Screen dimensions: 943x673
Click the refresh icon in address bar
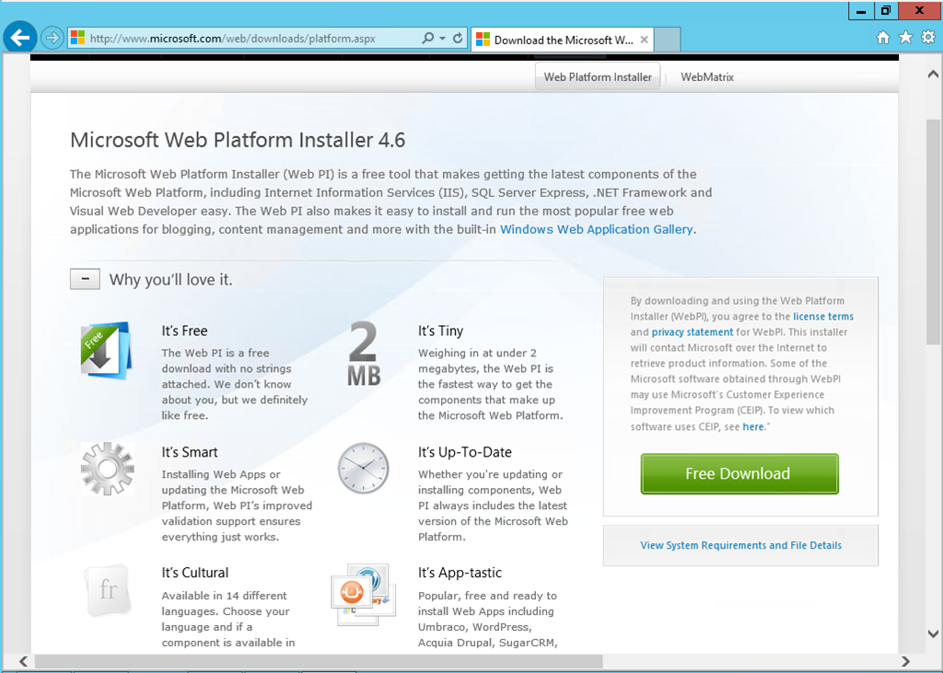458,39
